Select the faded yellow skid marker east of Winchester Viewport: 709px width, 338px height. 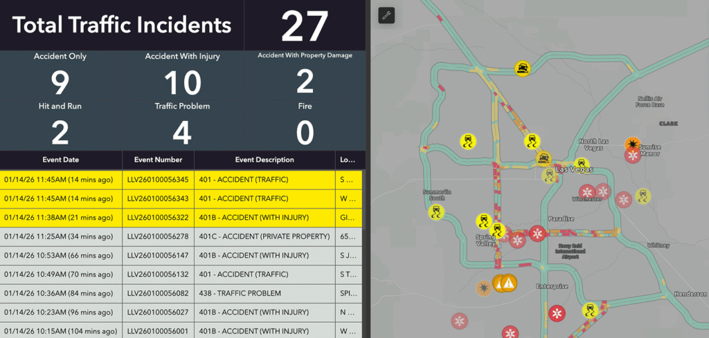pyautogui.click(x=644, y=196)
